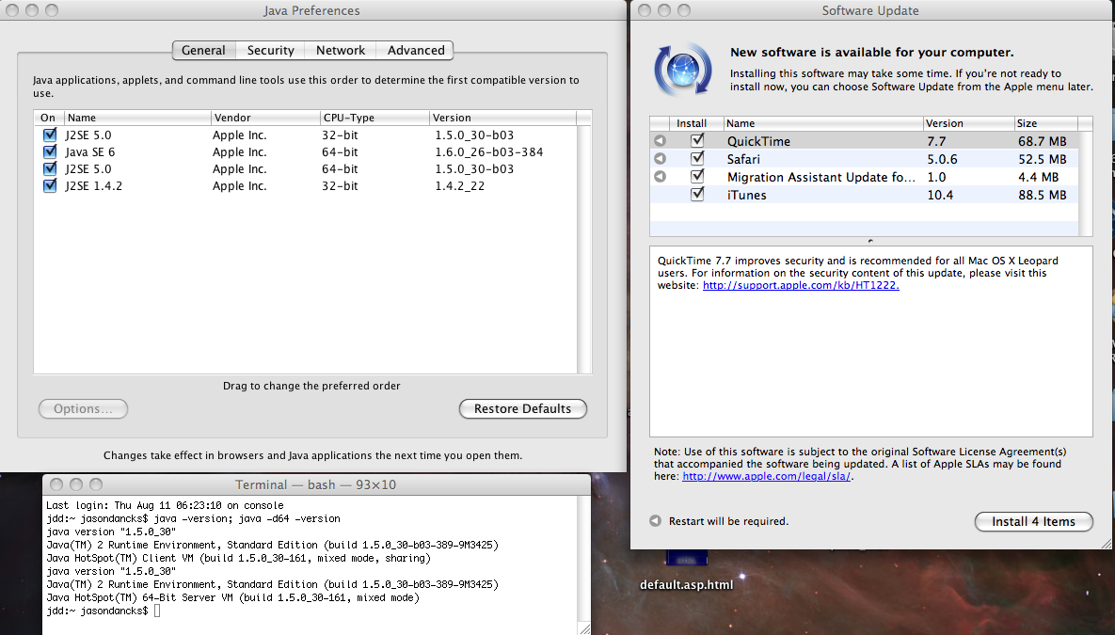Uncheck Migration Assistant Update install checkbox
Screen dimensions: 1115x635
pyautogui.click(x=697, y=176)
